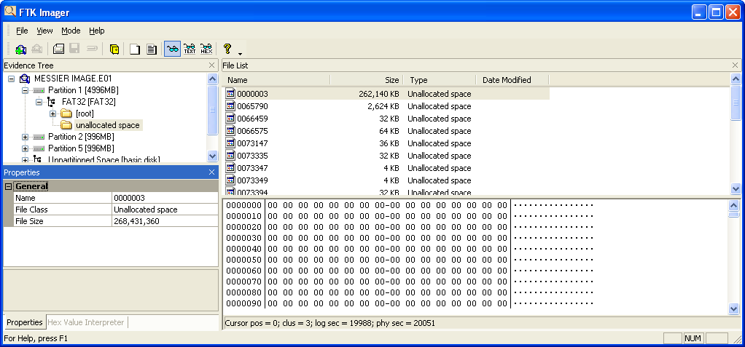Select file 0073349 icon in list
The width and height of the screenshot is (745, 347).
coord(230,180)
